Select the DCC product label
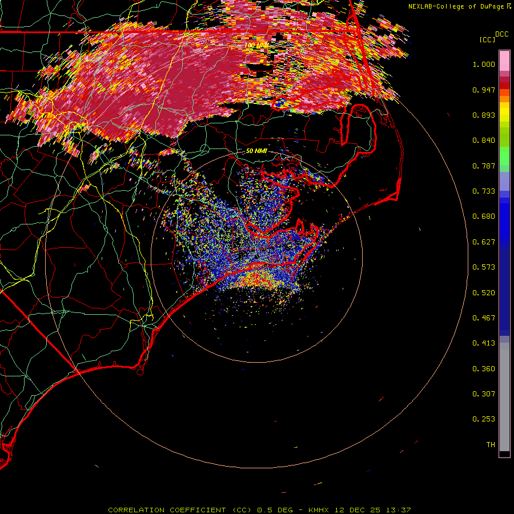514x514 pixels. (501, 34)
